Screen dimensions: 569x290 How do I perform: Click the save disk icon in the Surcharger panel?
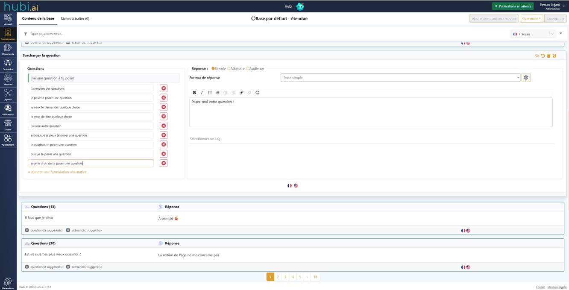[554, 56]
